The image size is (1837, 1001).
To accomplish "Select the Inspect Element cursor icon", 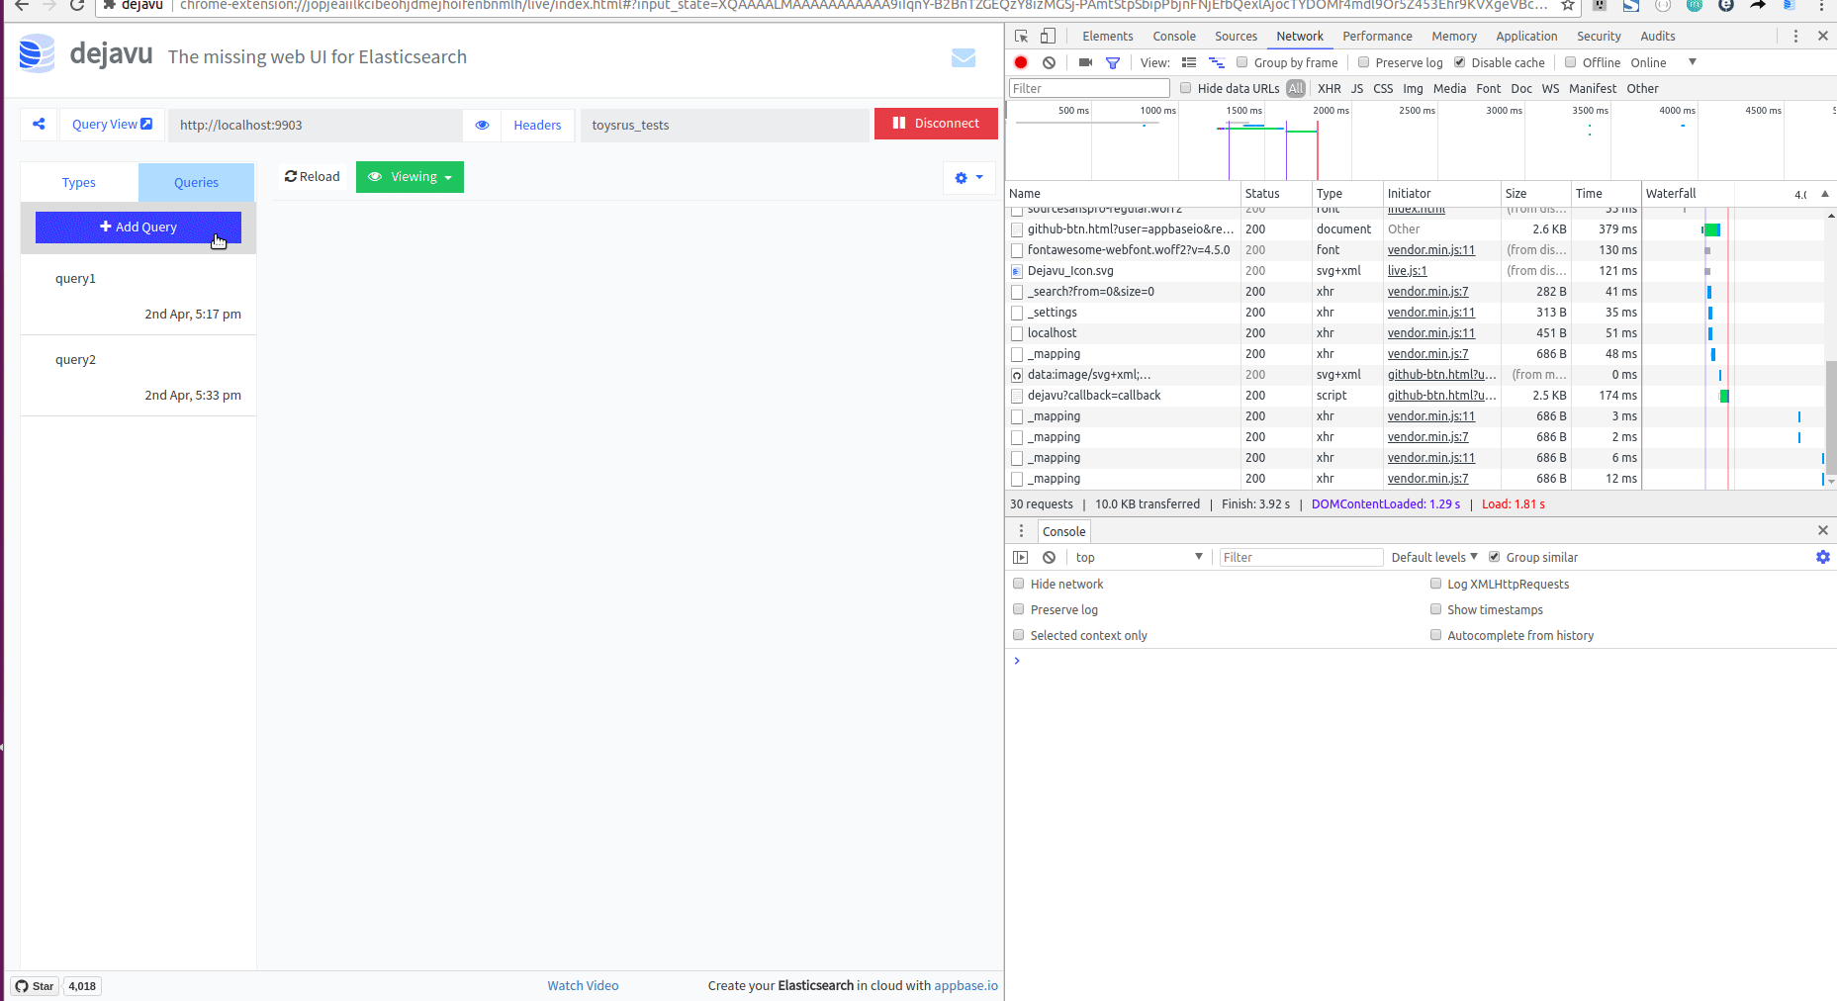I will [x=1020, y=35].
